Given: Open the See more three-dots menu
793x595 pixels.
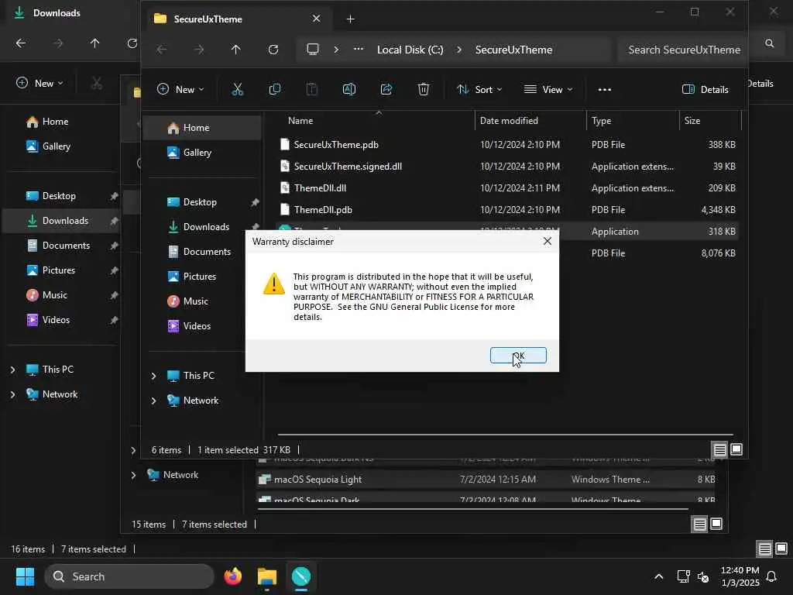Looking at the screenshot, I should [x=604, y=90].
